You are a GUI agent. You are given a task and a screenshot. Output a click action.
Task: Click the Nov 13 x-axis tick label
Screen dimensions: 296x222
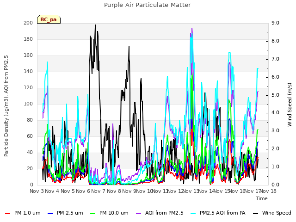click(x=191, y=191)
